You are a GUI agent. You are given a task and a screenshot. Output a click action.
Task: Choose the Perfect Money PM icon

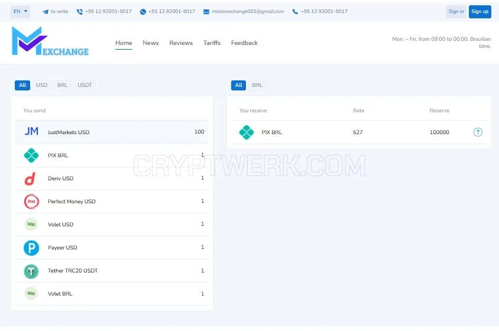(x=31, y=202)
